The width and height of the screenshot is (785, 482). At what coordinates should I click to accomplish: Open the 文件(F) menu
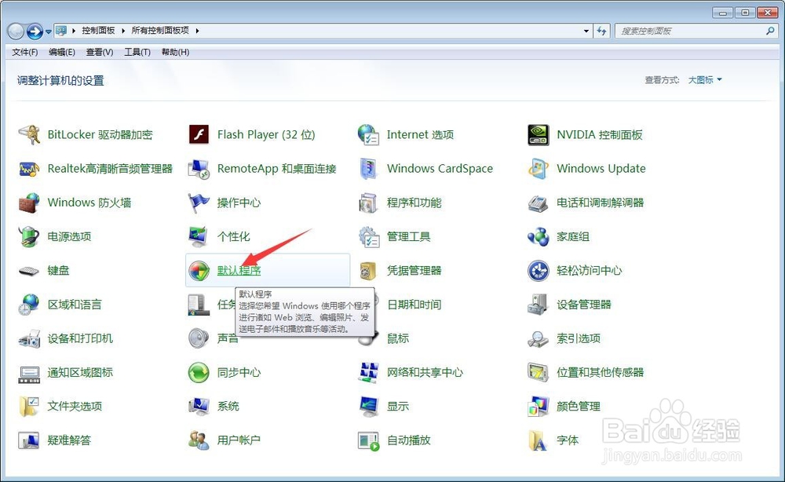[25, 52]
